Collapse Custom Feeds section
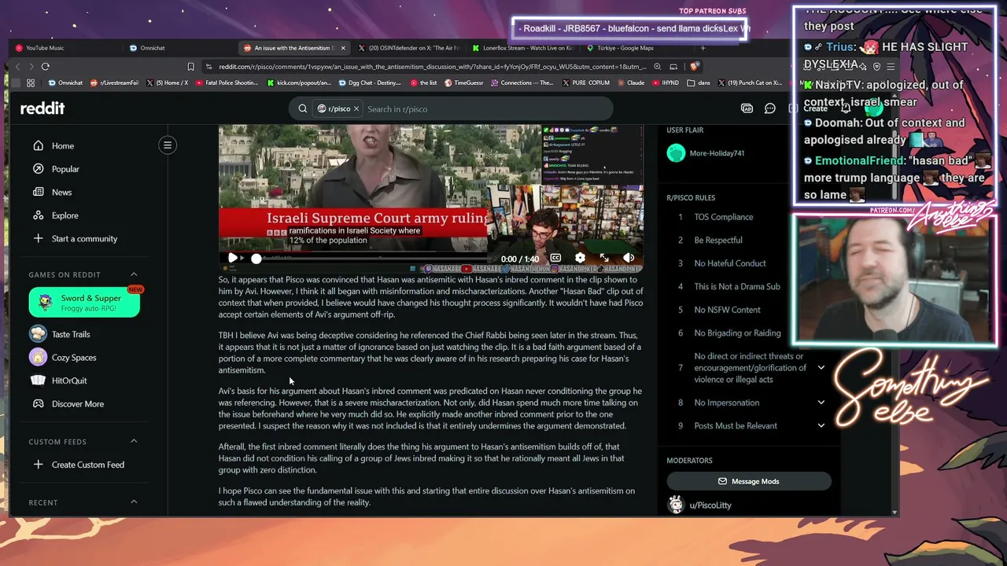 [x=134, y=442]
